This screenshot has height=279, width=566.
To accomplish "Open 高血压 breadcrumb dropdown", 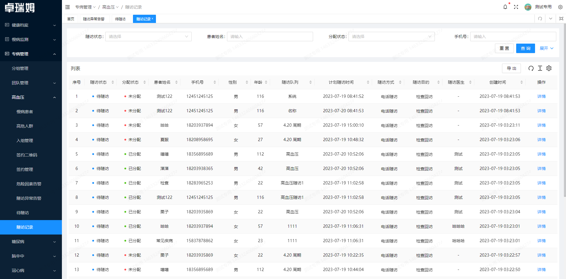I will 111,7.
